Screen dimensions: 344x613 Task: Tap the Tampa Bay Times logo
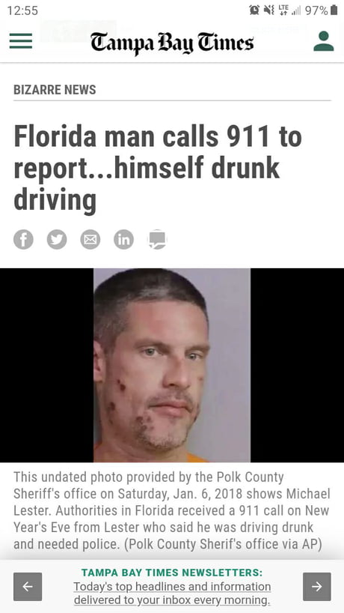(172, 43)
